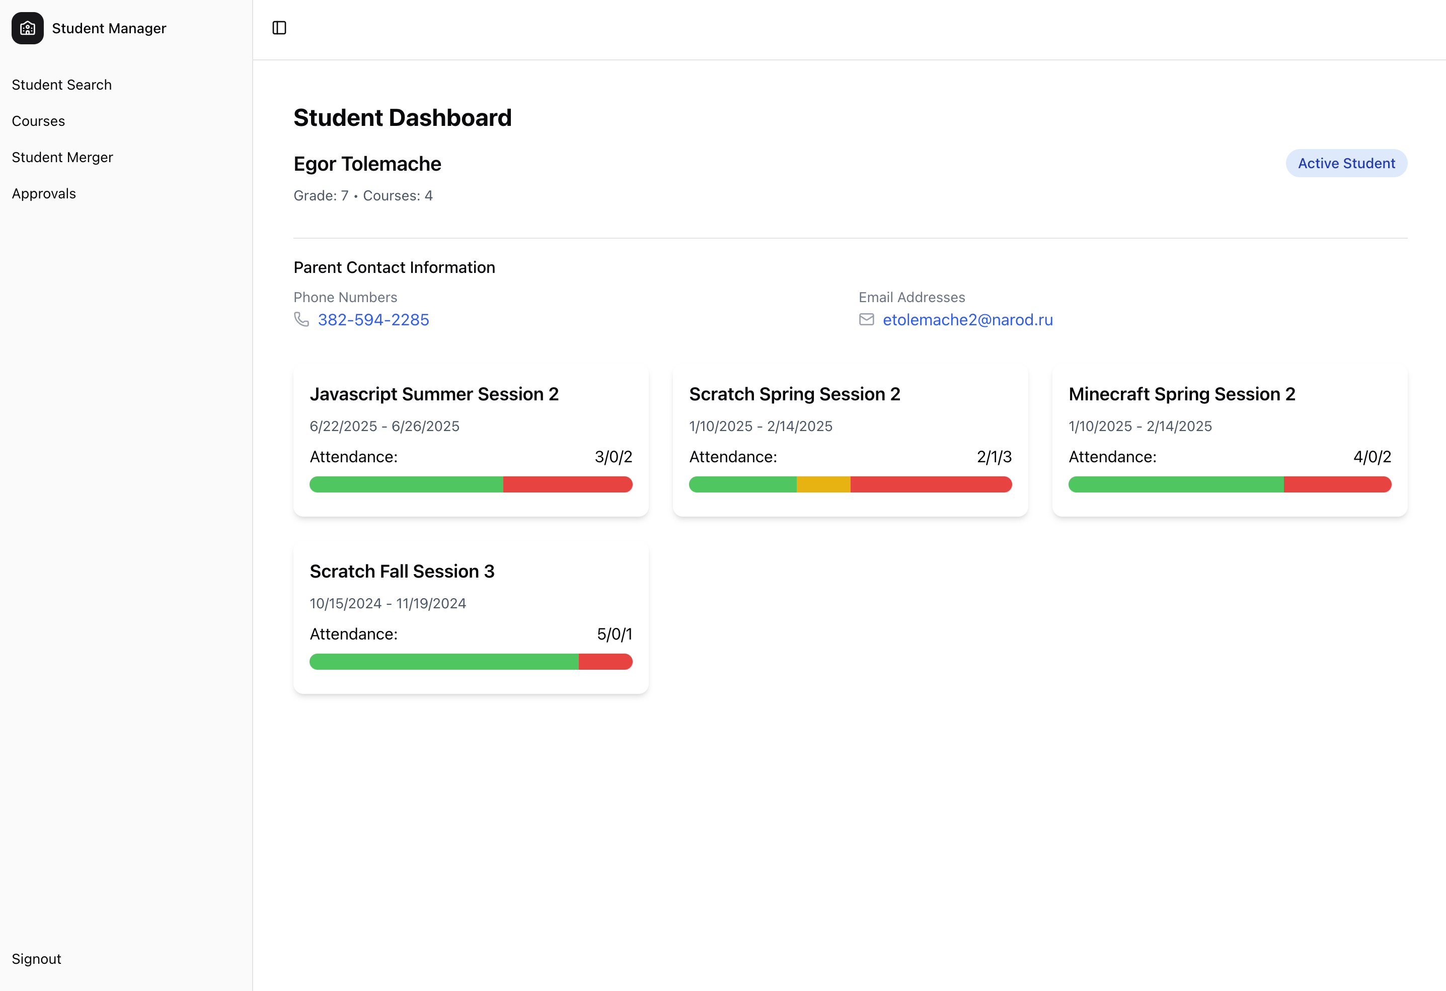
Task: Click yellow segment of Scratch Spring attendance bar
Action: click(x=823, y=484)
